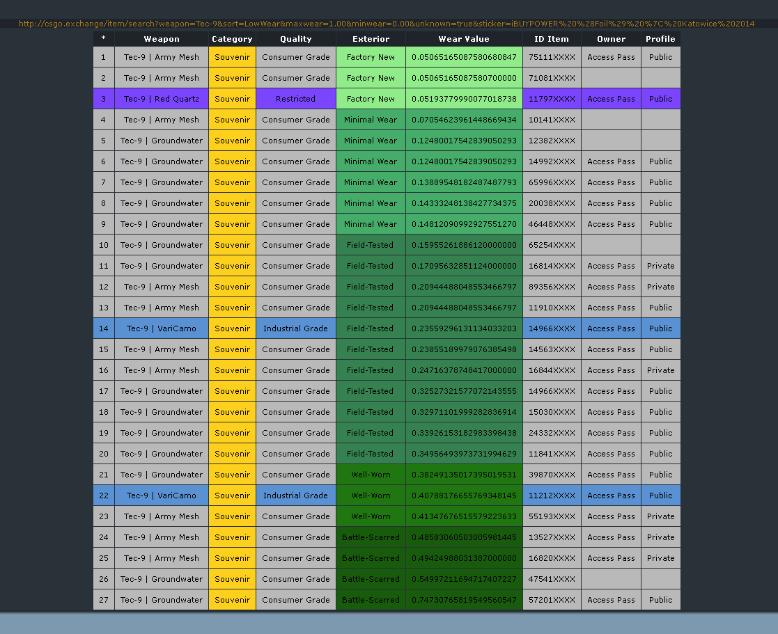Viewport: 778px width, 634px height.
Task: Click the Owner column header
Action: coord(611,39)
